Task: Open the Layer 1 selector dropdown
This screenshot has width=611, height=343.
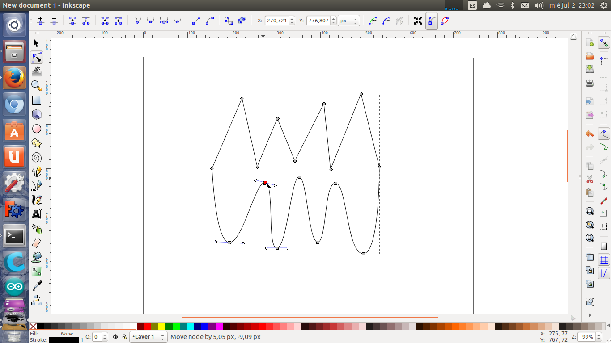Action: pos(148,337)
